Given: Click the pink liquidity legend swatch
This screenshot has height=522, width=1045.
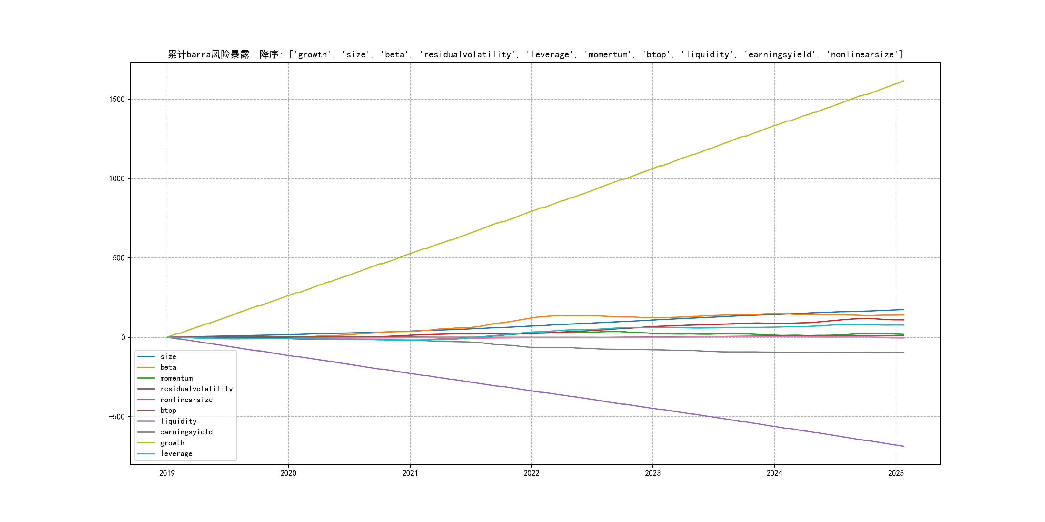Looking at the screenshot, I should (x=146, y=421).
